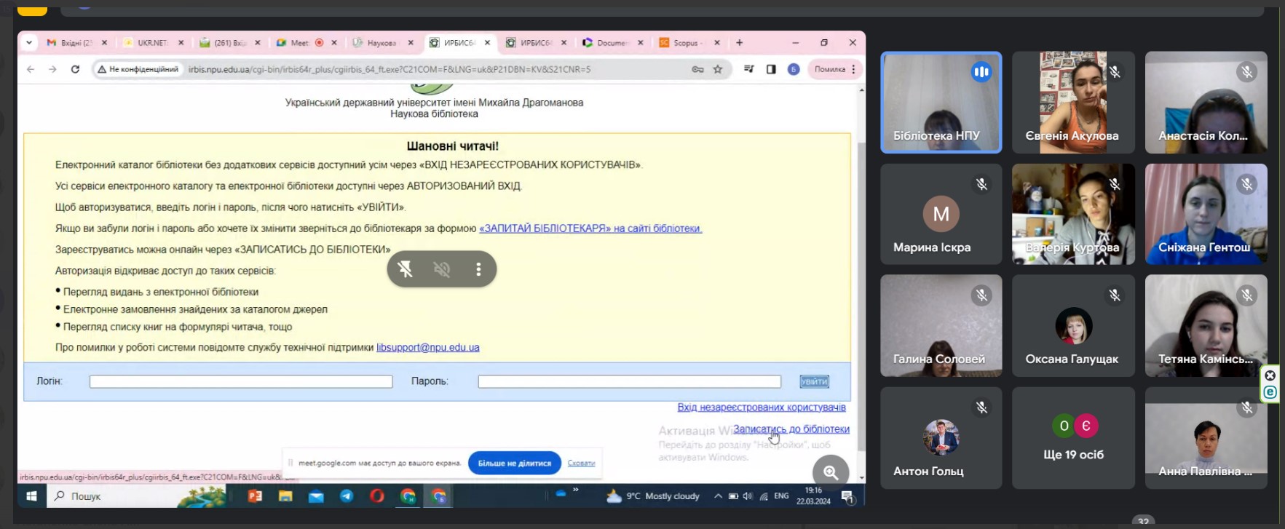Click muted mic icon on Анна Павлівна tile

coord(1247,408)
